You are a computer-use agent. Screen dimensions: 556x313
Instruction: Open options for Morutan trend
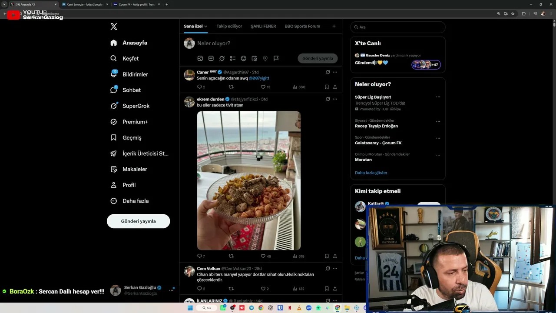(x=438, y=155)
